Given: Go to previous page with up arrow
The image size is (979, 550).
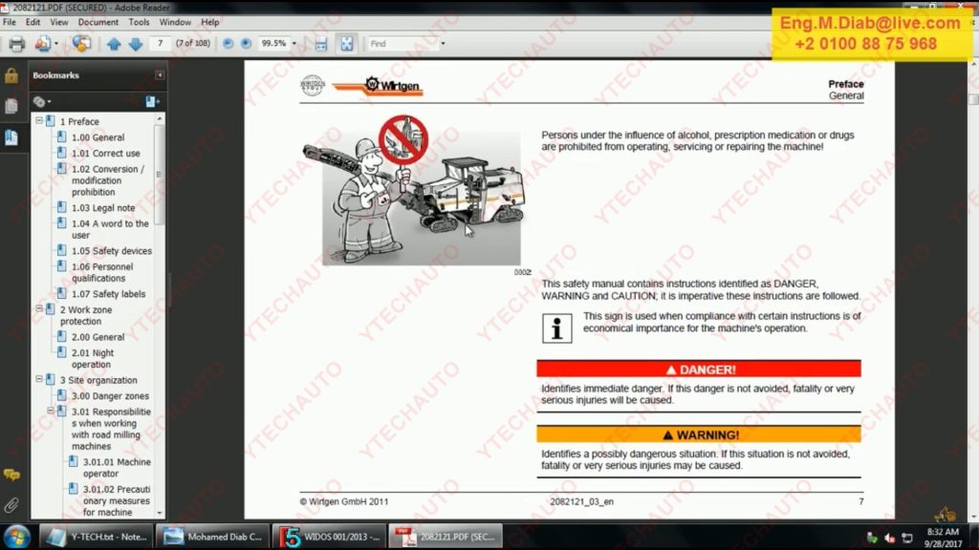Looking at the screenshot, I should point(114,44).
